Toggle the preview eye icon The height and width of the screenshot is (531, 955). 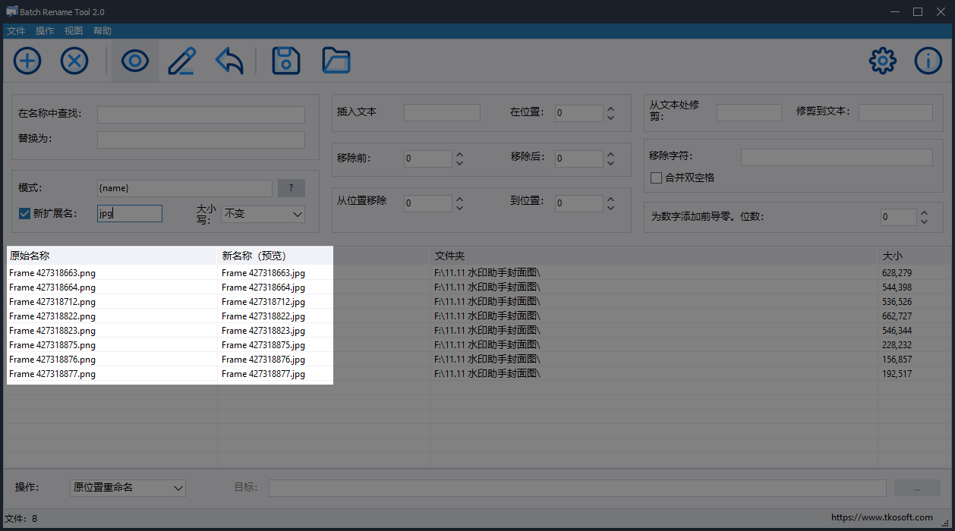point(135,61)
